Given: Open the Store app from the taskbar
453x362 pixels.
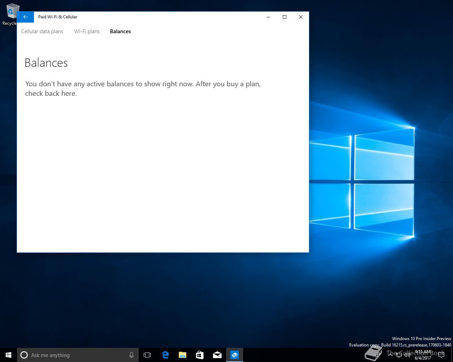Looking at the screenshot, I should click(x=200, y=355).
